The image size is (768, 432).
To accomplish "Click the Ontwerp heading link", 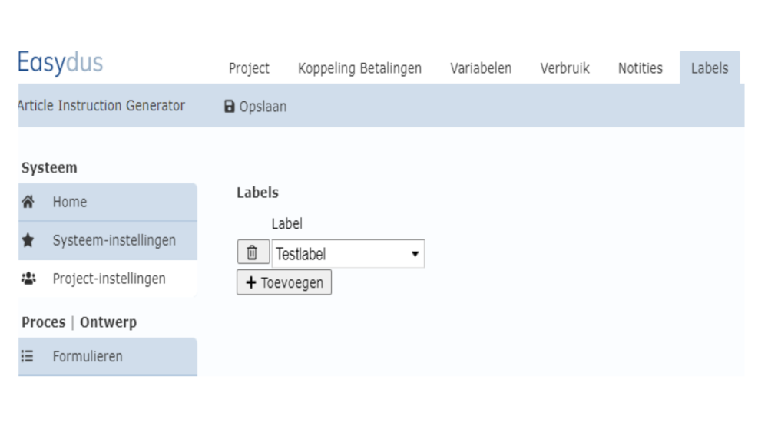I will (108, 322).
